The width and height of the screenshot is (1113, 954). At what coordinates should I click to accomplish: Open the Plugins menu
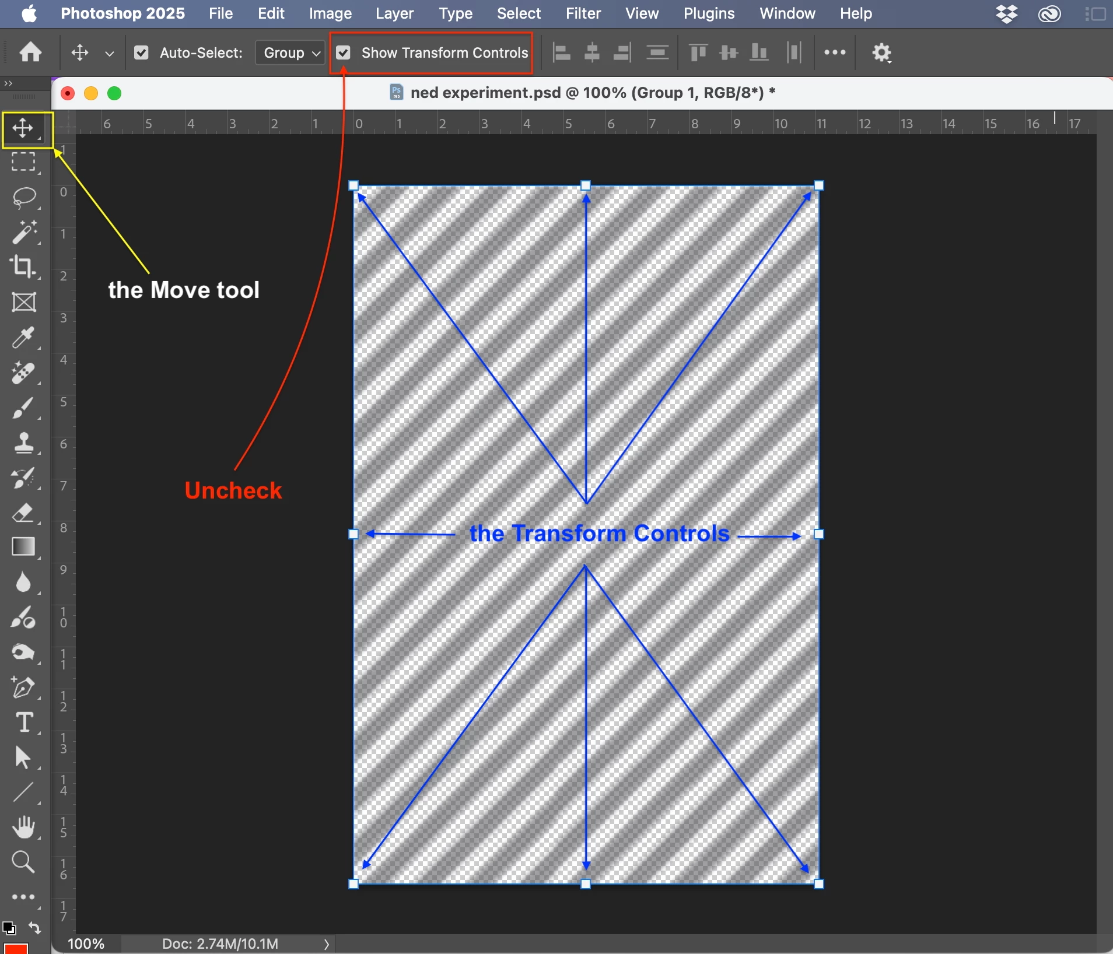tap(709, 13)
